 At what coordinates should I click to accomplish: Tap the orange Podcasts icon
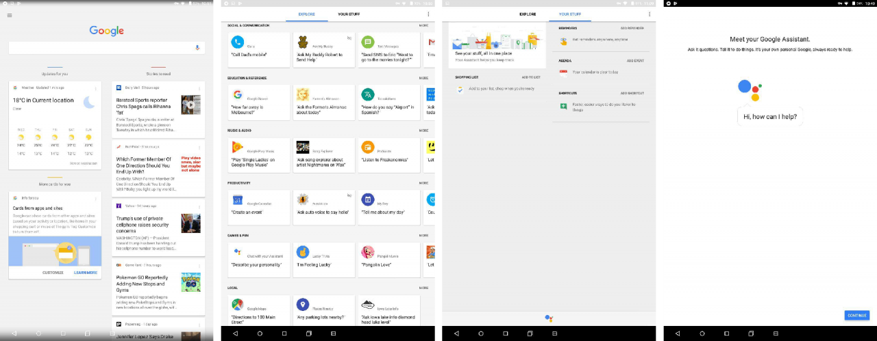[367, 147]
